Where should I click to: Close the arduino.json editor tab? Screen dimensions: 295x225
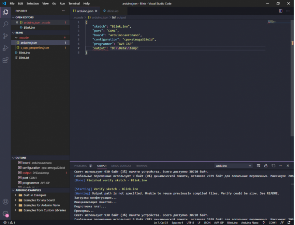point(96,11)
